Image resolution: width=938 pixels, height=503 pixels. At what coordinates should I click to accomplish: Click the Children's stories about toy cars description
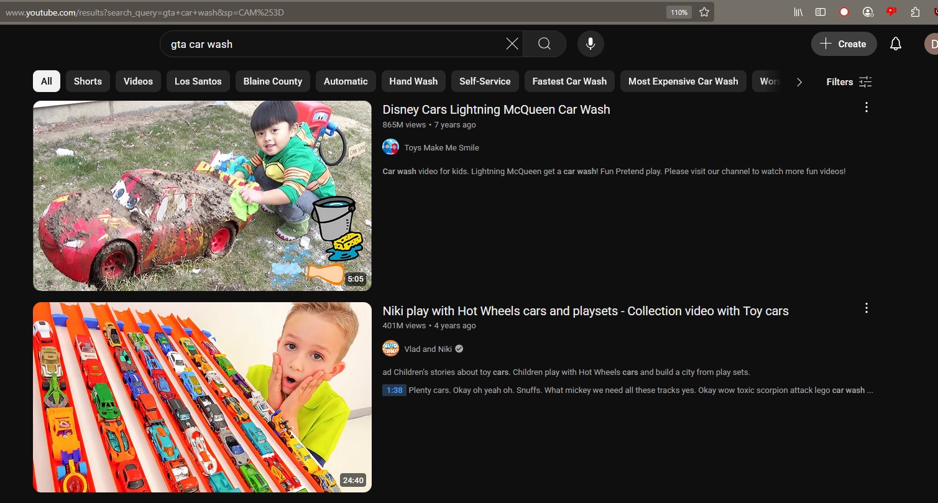pos(566,372)
